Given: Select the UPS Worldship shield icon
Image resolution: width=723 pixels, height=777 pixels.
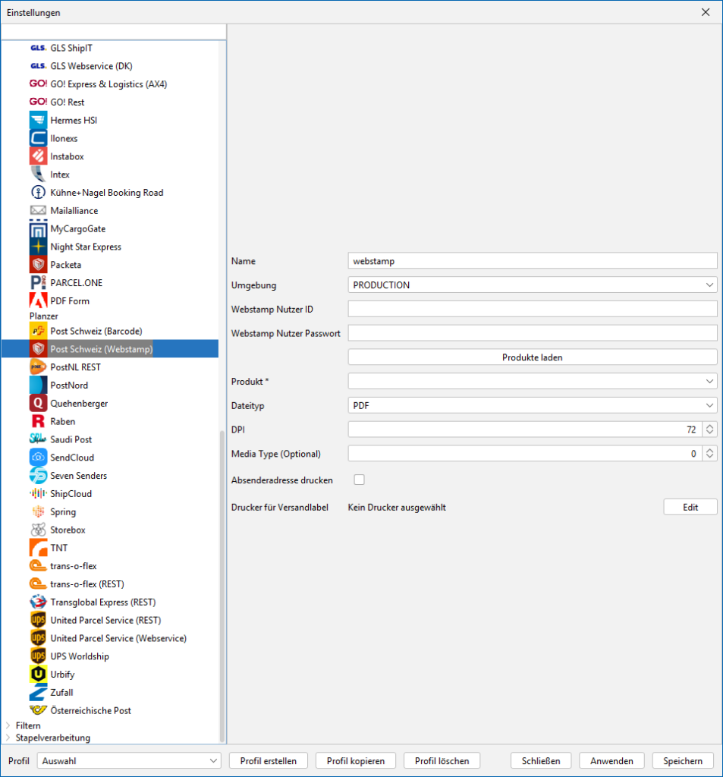Looking at the screenshot, I should click(38, 656).
